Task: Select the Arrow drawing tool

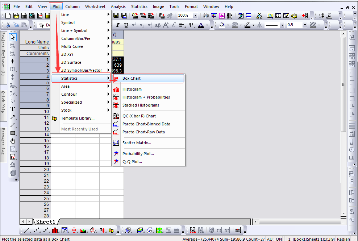Action: [13, 117]
